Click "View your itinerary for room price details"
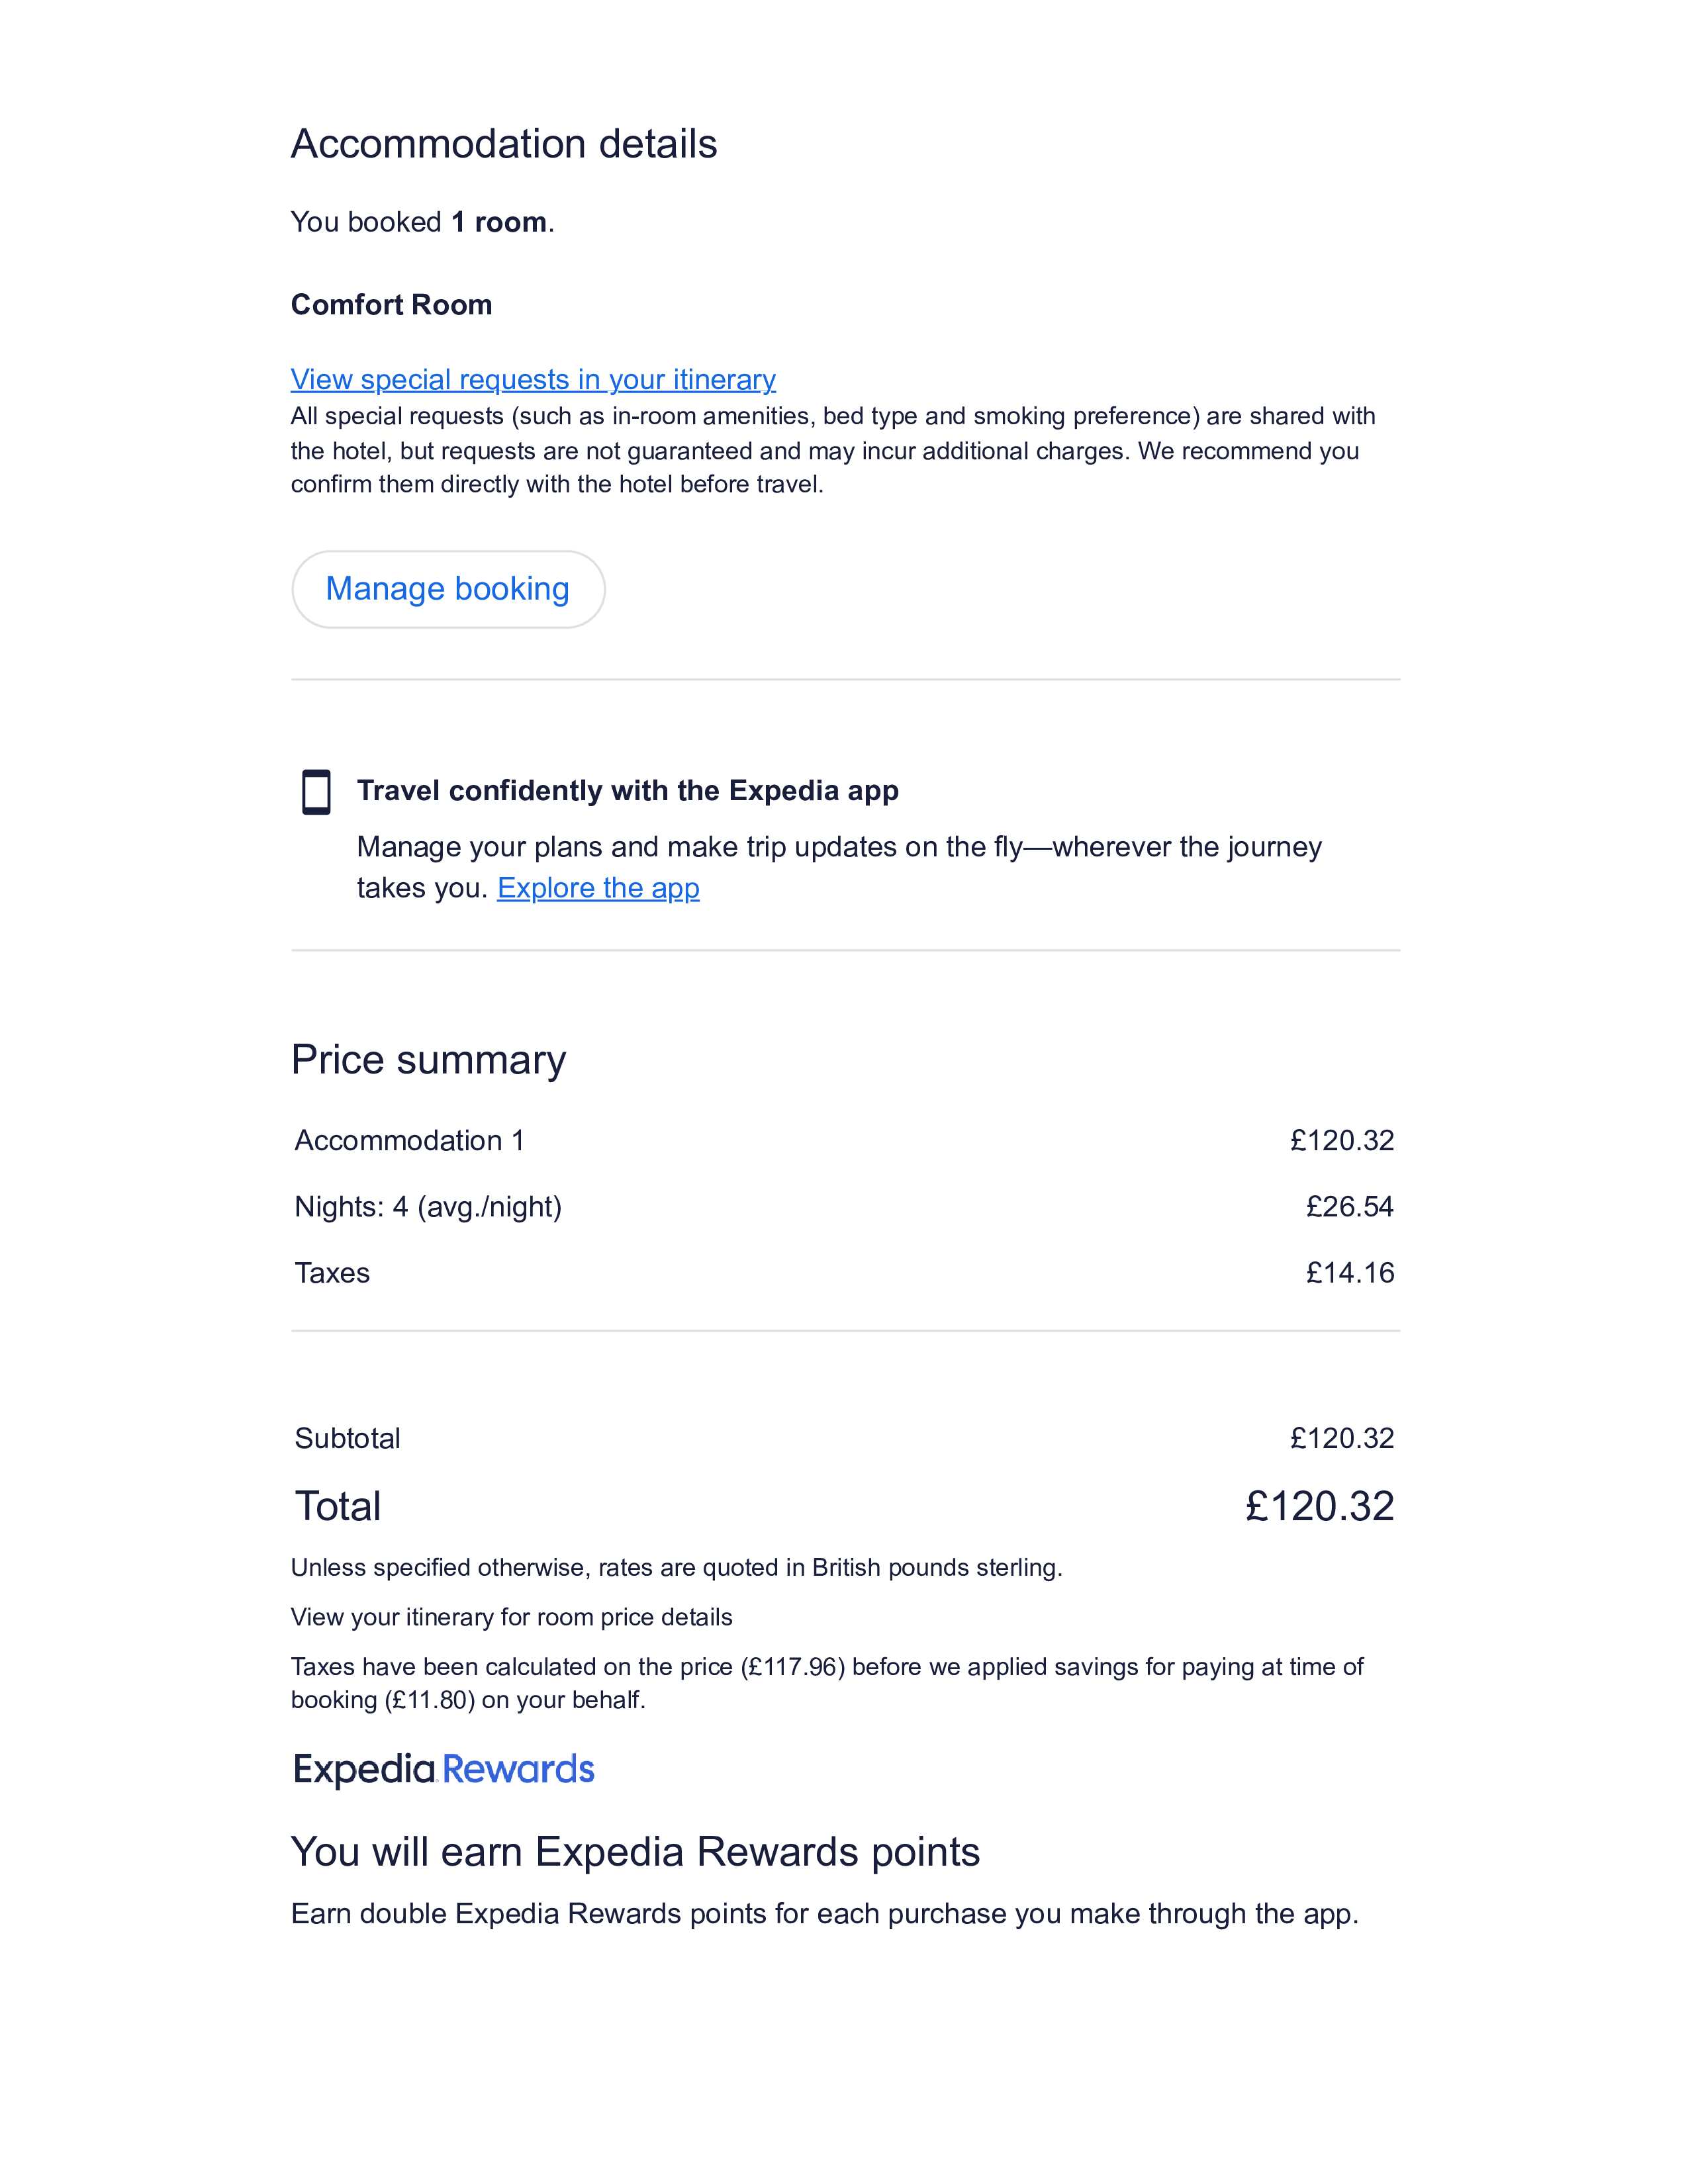Viewport: 1688px width, 2184px height. tap(511, 1617)
